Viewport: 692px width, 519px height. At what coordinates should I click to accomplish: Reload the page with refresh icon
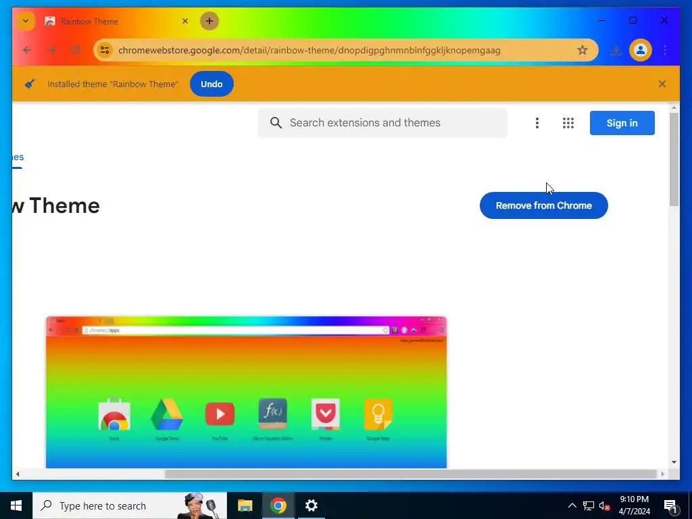coord(76,50)
